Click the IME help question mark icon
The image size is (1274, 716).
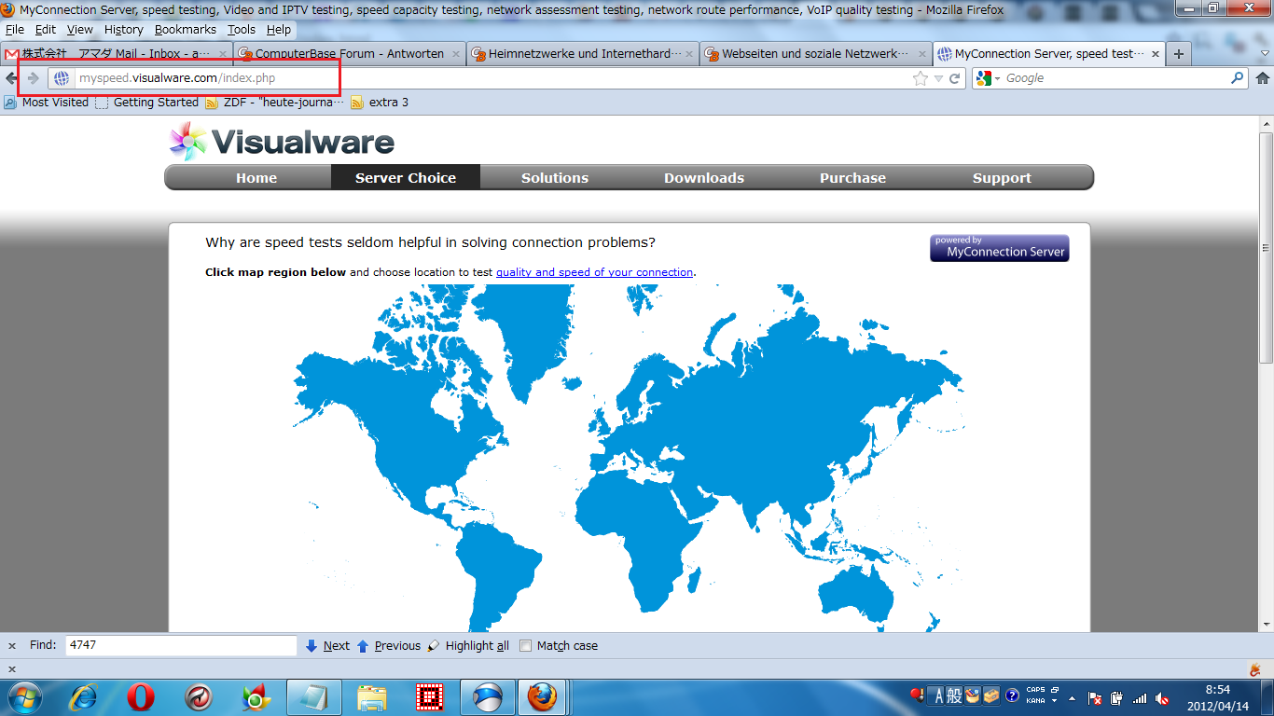click(1012, 696)
